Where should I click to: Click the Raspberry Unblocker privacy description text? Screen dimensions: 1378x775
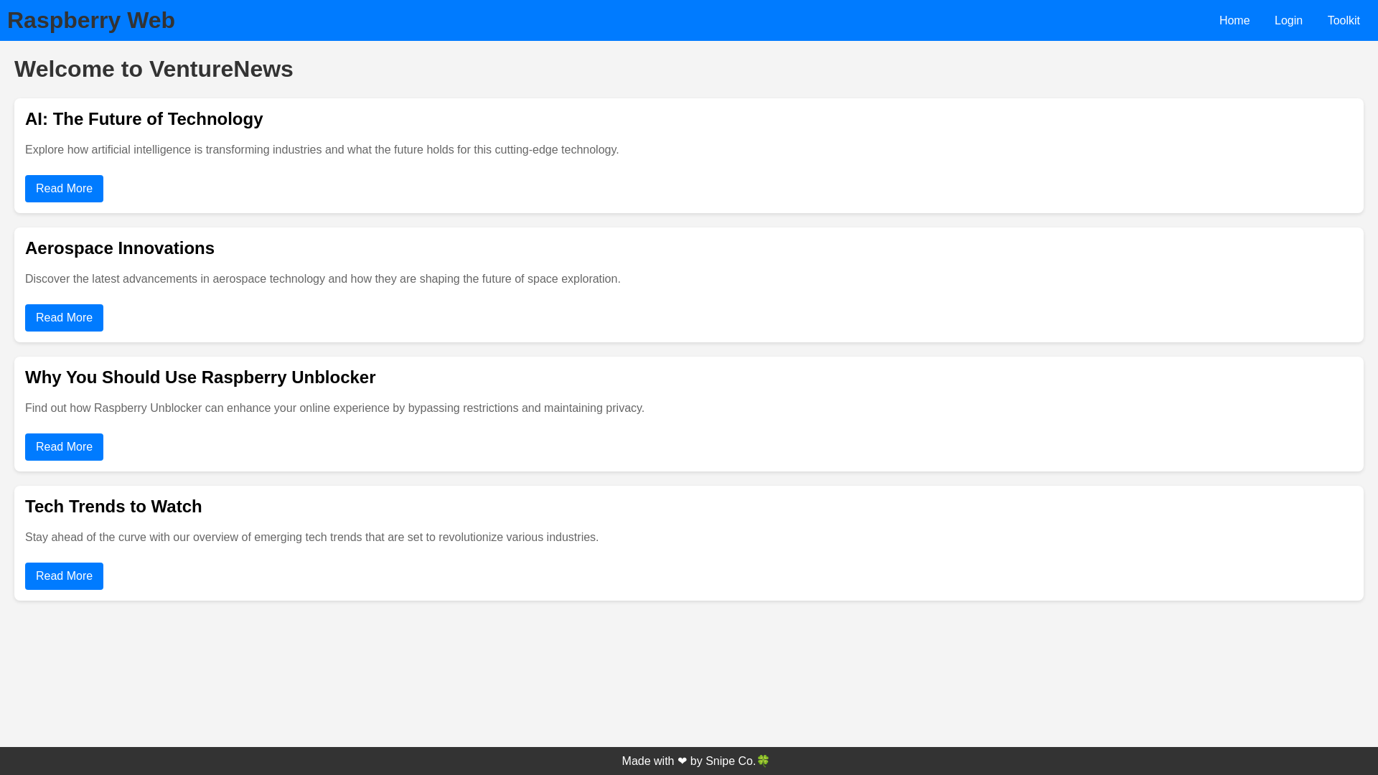(334, 408)
